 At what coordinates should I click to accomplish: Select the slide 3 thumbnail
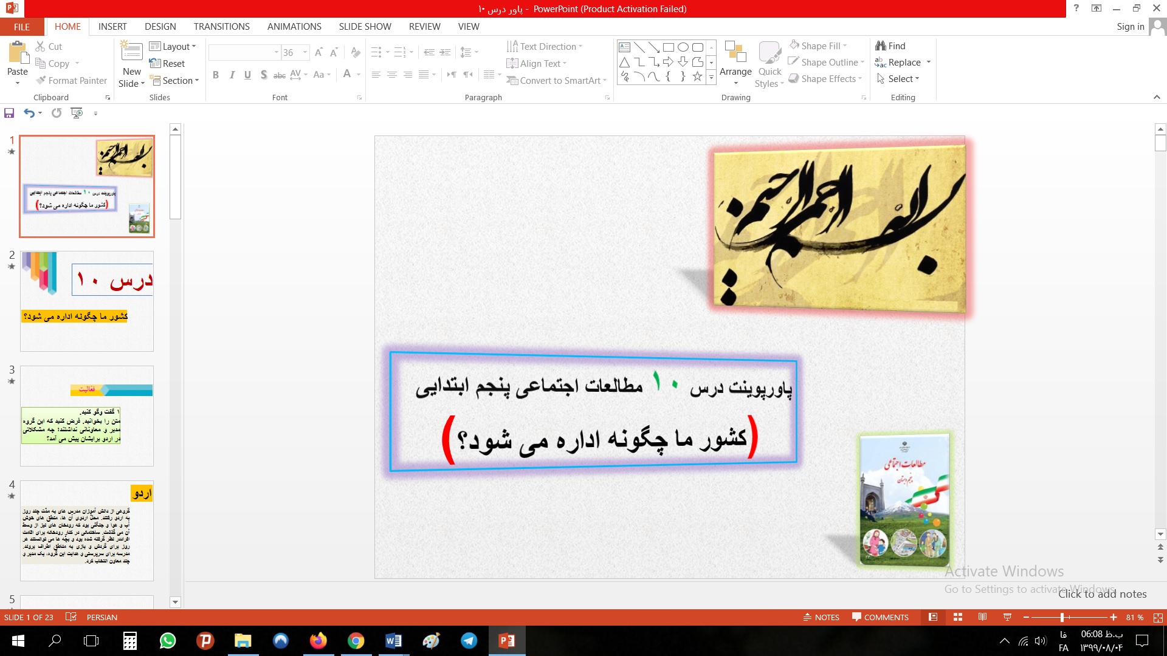87,416
